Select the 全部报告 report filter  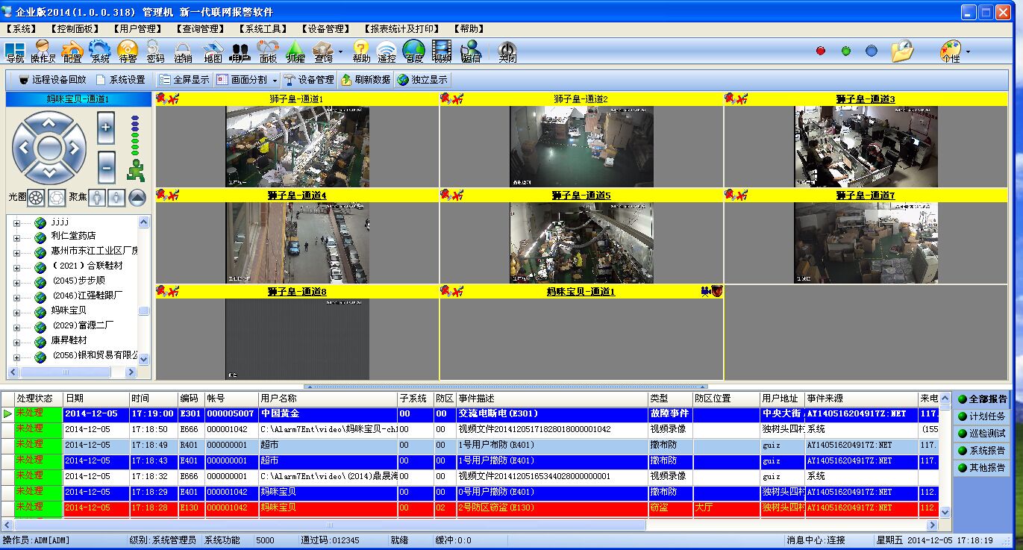click(x=982, y=399)
